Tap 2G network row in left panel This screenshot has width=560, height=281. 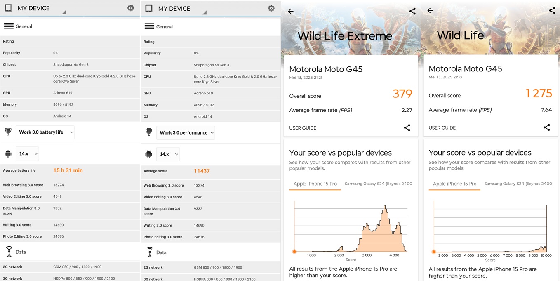tap(70, 267)
